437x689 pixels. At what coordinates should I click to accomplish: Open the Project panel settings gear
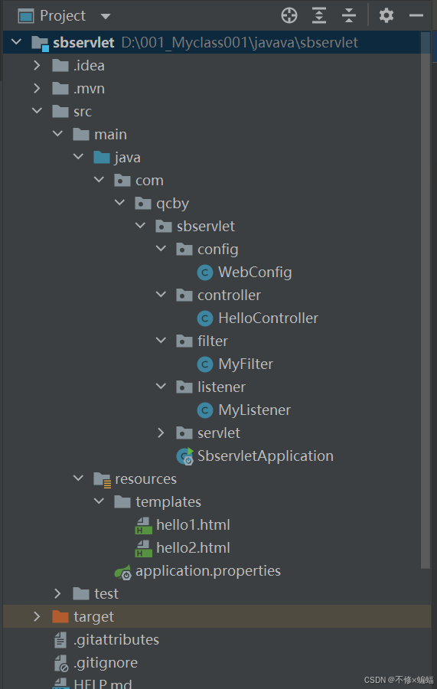click(x=386, y=16)
